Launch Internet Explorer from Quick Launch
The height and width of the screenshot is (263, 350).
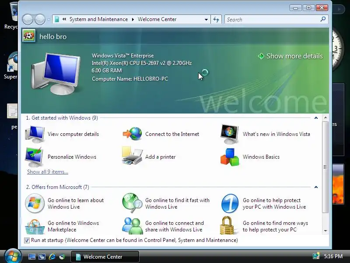52,256
